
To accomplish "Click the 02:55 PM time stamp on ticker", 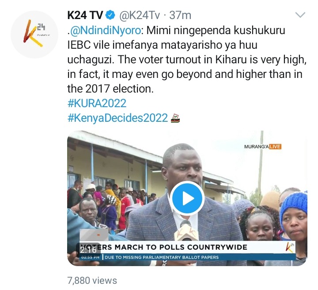I will (90, 257).
